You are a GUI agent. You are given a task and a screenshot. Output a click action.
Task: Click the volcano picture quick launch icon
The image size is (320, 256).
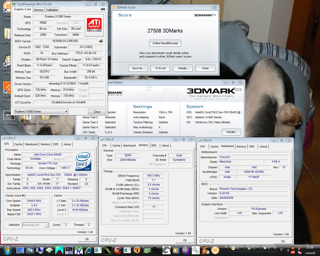[x=59, y=250]
